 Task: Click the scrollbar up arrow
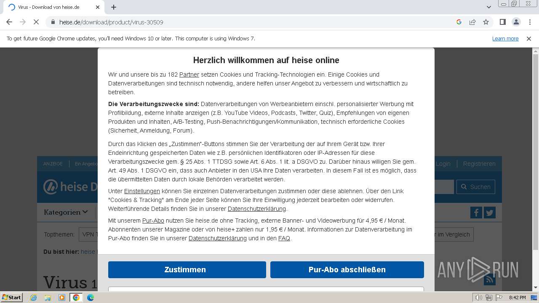click(536, 51)
